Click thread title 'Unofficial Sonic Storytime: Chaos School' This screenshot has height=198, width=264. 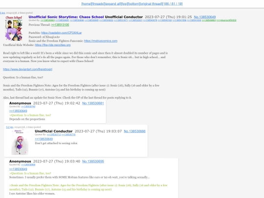66,17
